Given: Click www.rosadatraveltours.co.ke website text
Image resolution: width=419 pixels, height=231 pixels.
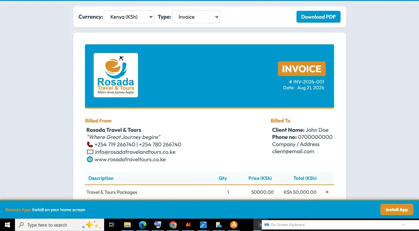Looking at the screenshot, I should tap(130, 159).
